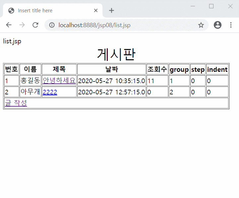239x198 pixels.
Task: Click the indent column header
Action: [x=217, y=70]
